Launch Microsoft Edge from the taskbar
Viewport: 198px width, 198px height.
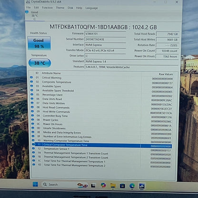click(132, 186)
